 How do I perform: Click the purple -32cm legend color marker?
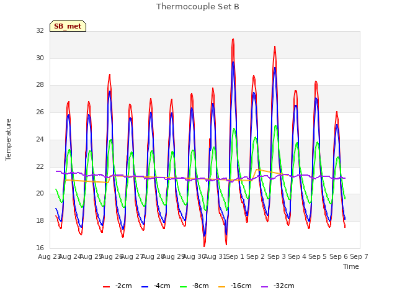[264, 287]
